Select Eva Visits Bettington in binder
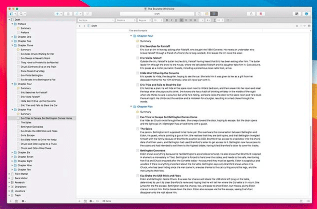This screenshot has height=209, width=317. 32,75
